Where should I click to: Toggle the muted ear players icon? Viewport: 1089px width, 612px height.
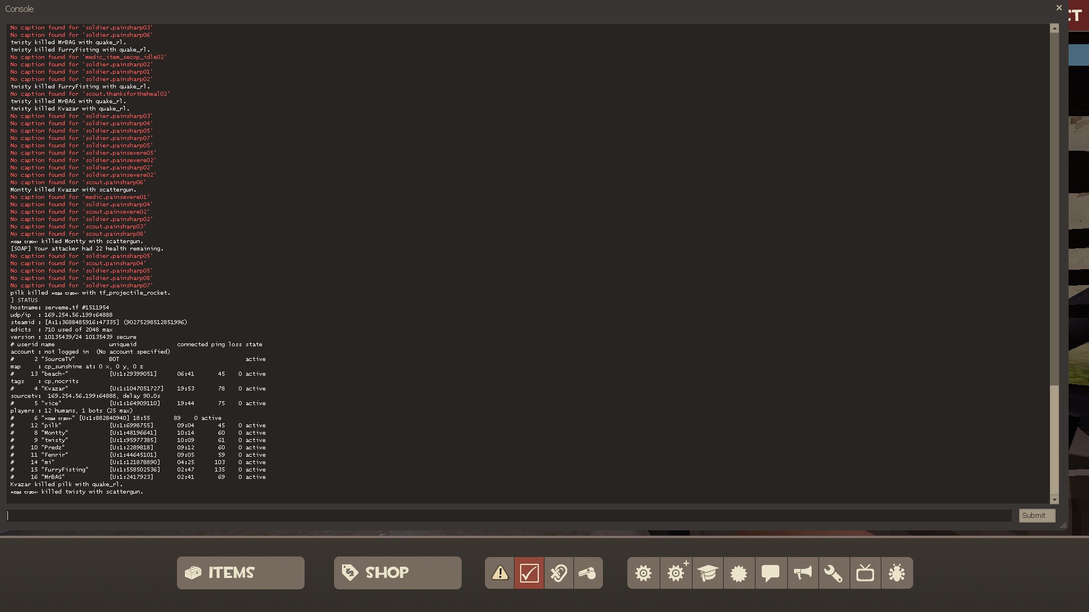click(x=559, y=573)
